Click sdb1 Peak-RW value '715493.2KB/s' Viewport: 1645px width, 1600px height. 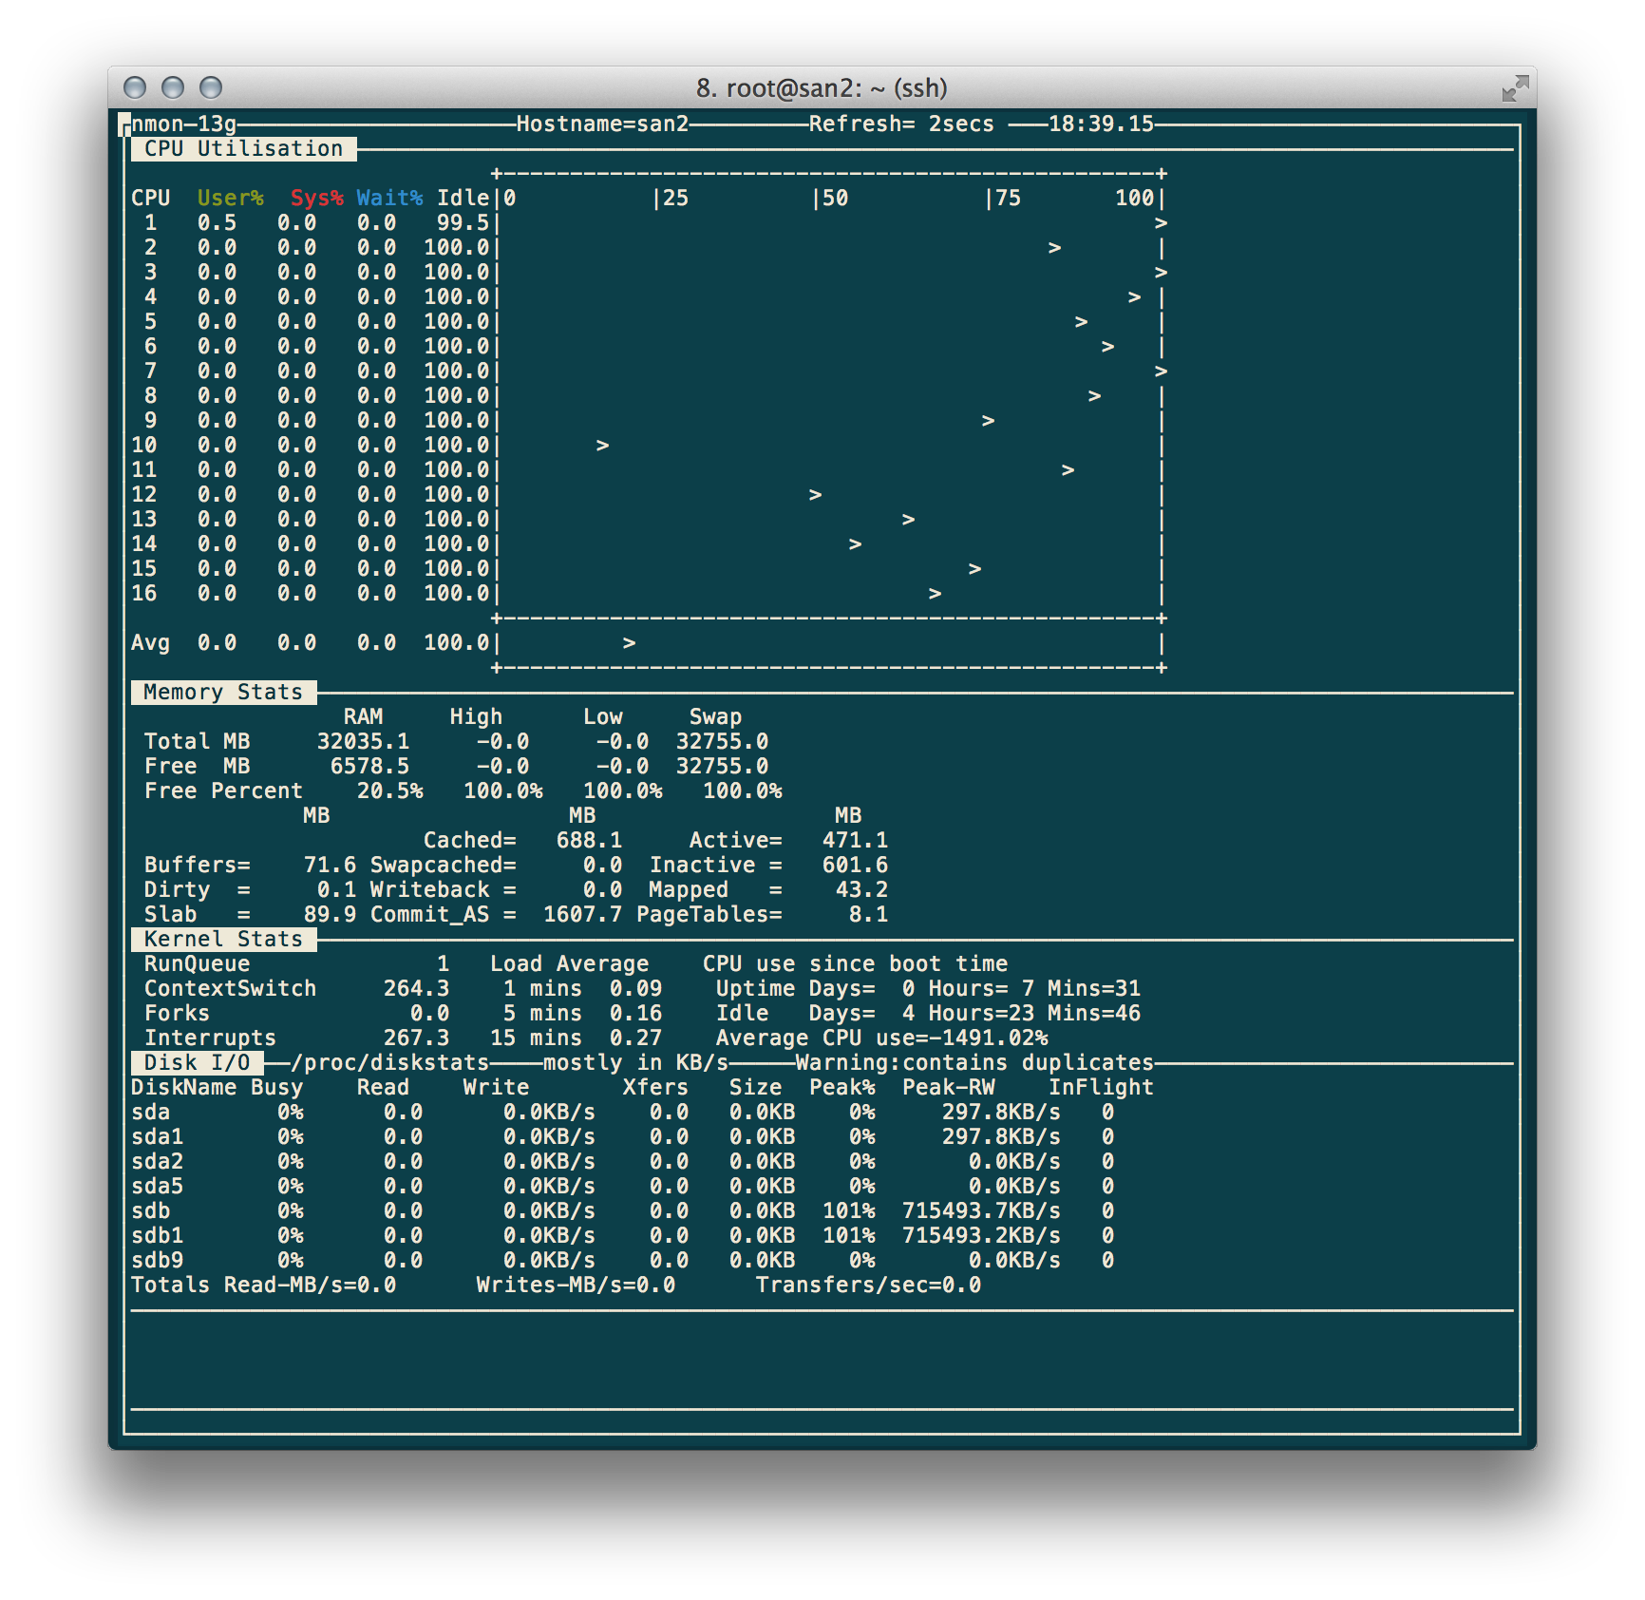[981, 1235]
